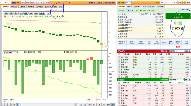Set chart range to 3月
The width and height of the screenshot is (191, 106).
[x=89, y=104]
